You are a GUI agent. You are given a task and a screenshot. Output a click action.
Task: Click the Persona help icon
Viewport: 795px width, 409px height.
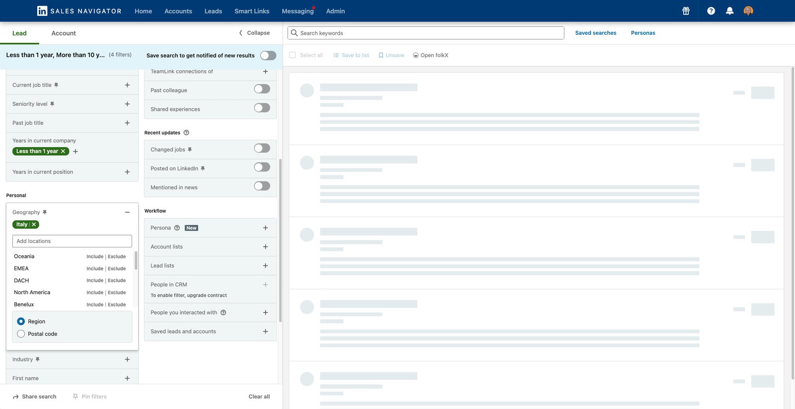pos(177,228)
